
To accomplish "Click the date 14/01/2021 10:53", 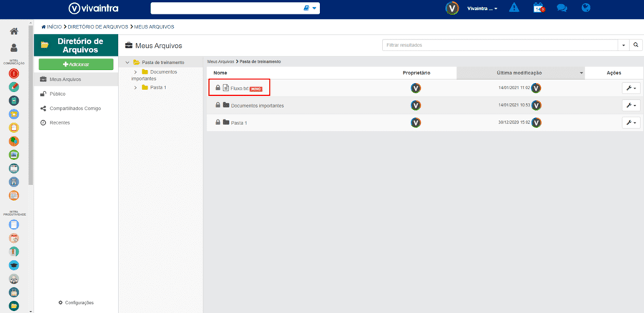I will [x=514, y=106].
